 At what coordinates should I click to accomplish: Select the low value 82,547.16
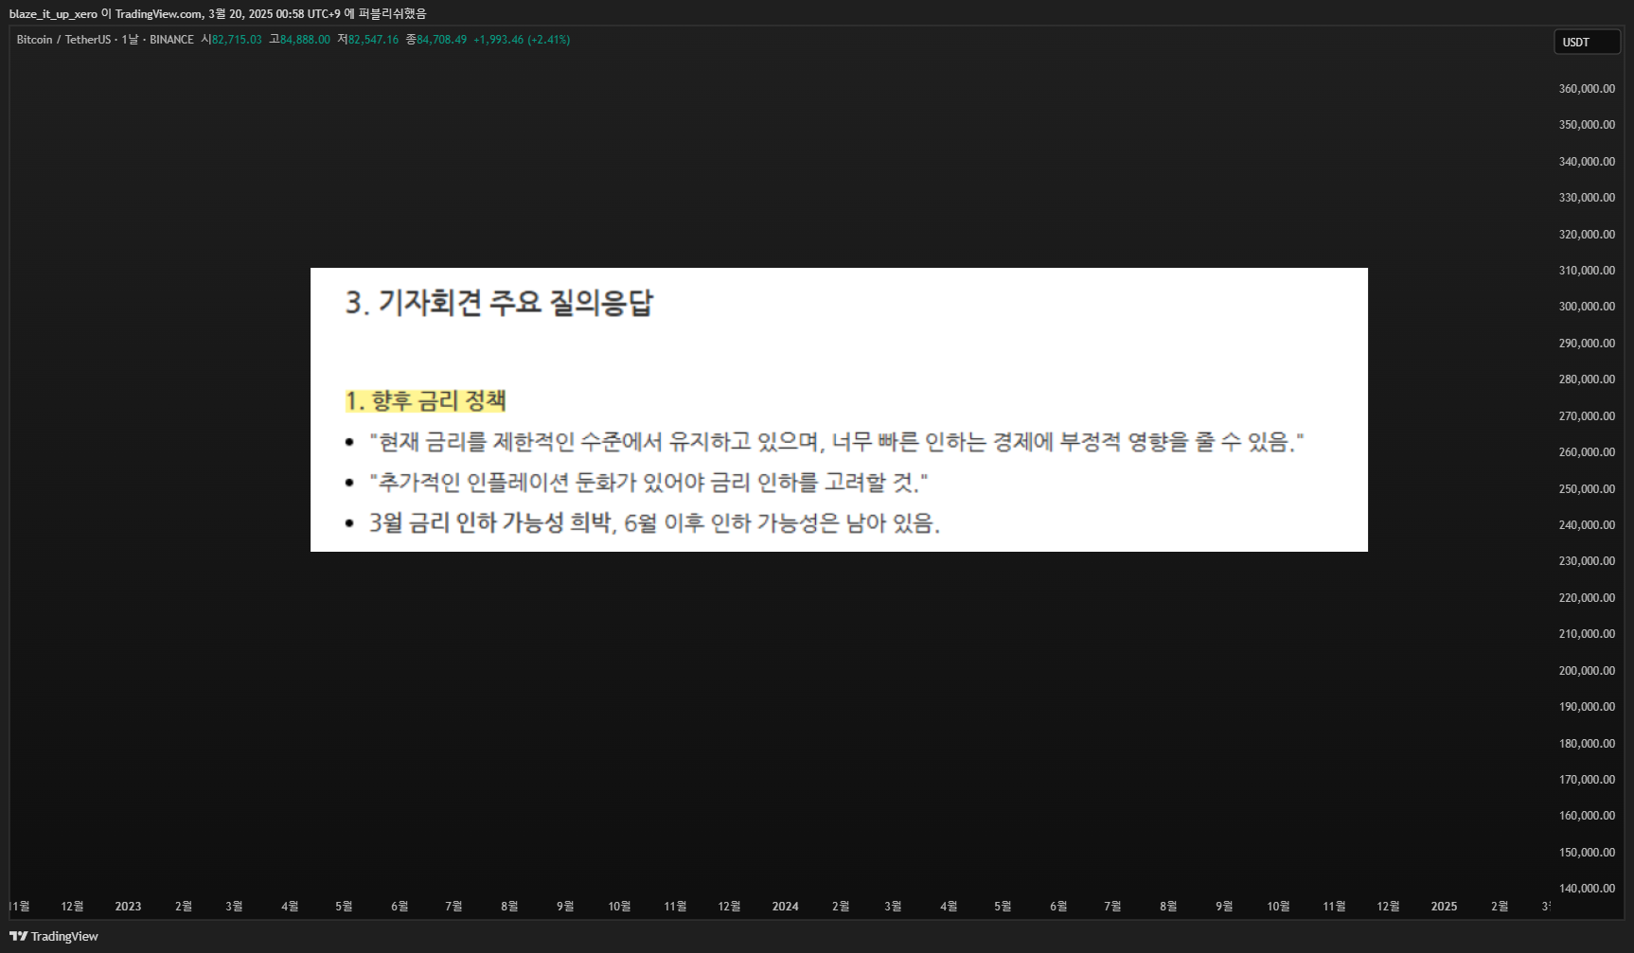point(373,40)
